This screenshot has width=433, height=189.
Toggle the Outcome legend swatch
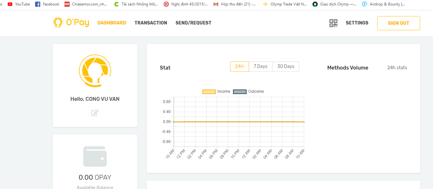pyautogui.click(x=240, y=91)
